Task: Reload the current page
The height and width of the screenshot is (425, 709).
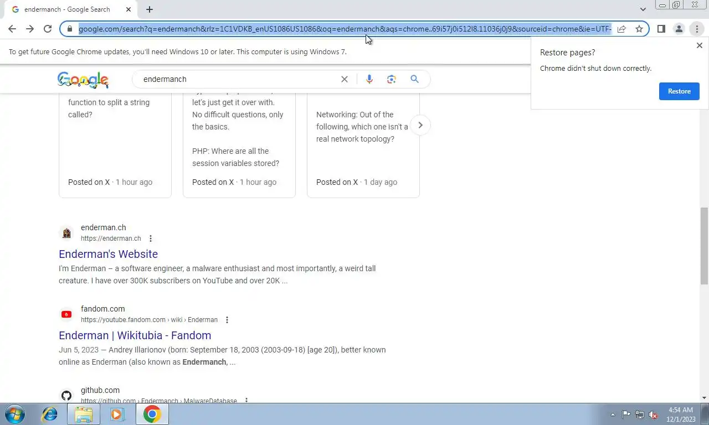Action: tap(48, 29)
